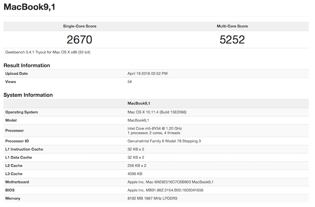Select the Memory label
This screenshot has width=315, height=207.
pyautogui.click(x=13, y=199)
